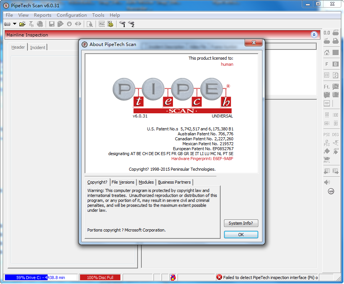Click the speaker volume icon

(327, 182)
